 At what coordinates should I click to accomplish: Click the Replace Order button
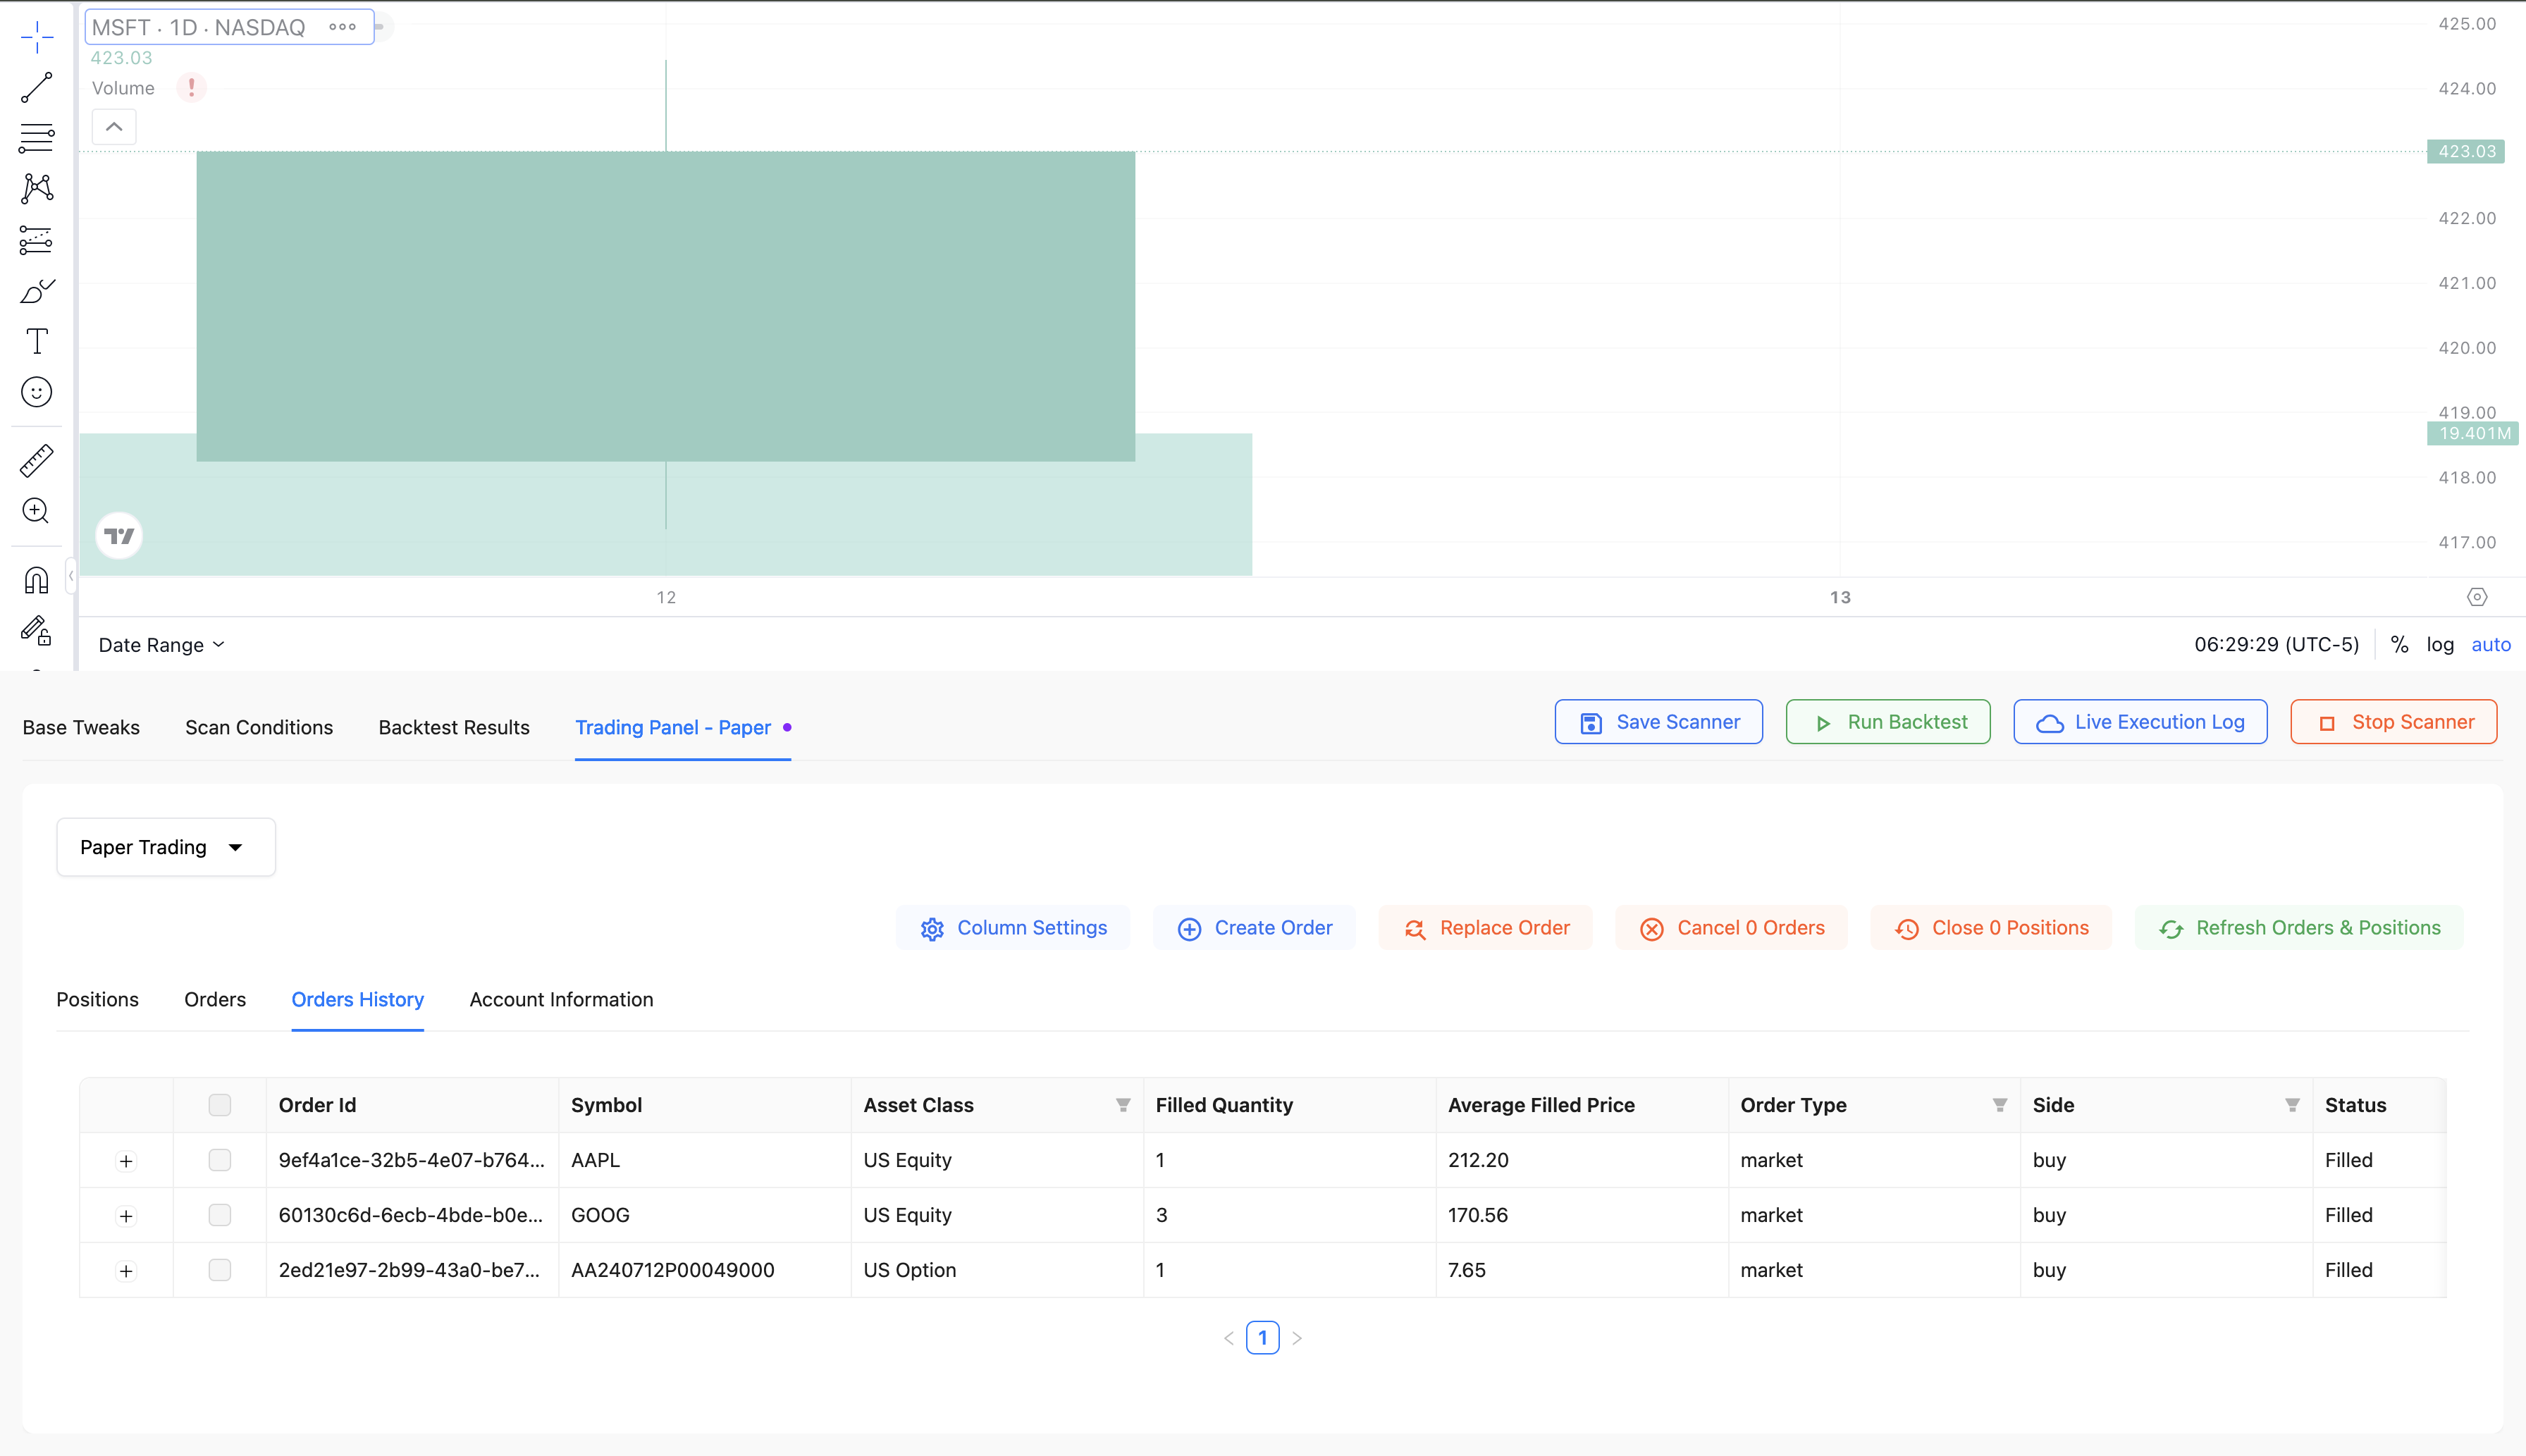[x=1486, y=928]
